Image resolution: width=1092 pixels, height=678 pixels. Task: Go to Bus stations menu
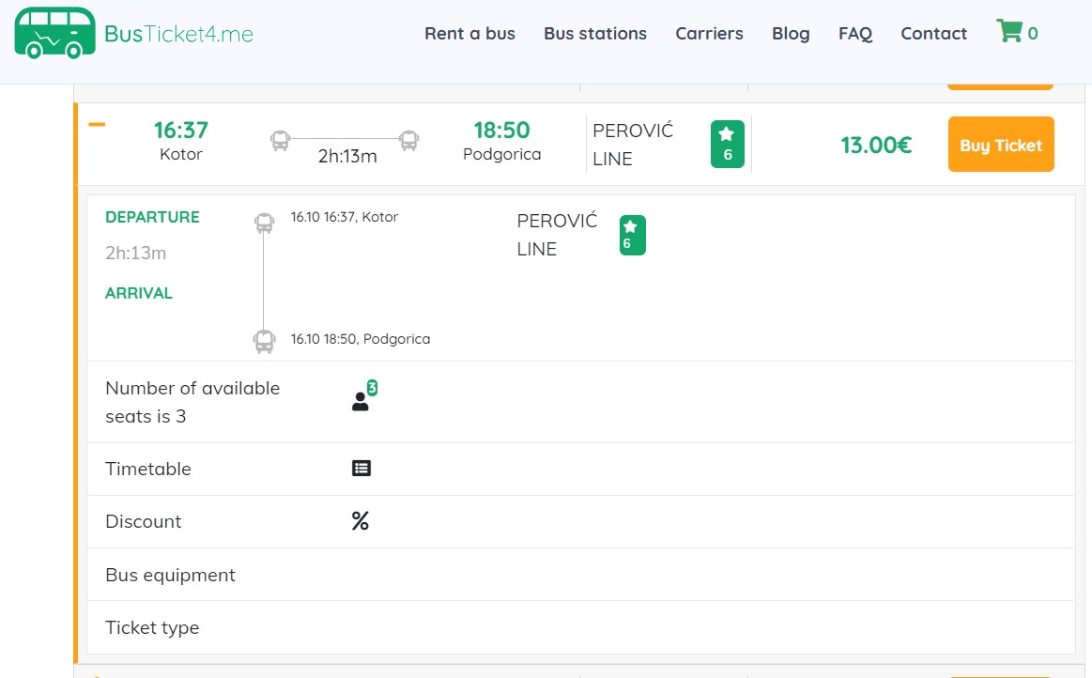[x=595, y=34]
